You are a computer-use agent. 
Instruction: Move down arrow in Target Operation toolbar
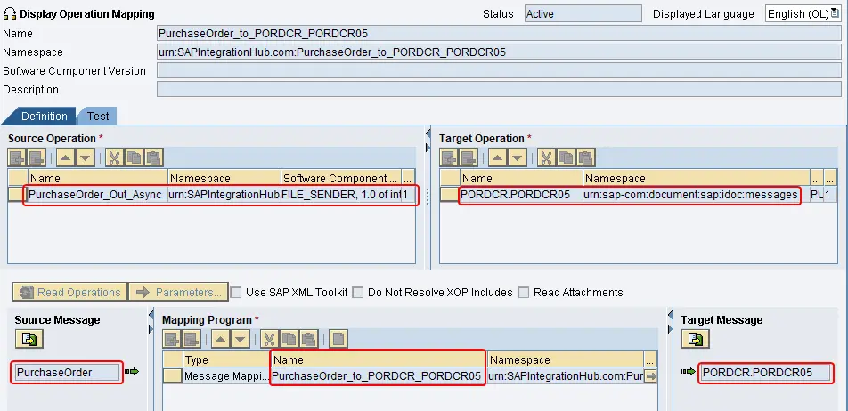pyautogui.click(x=517, y=157)
